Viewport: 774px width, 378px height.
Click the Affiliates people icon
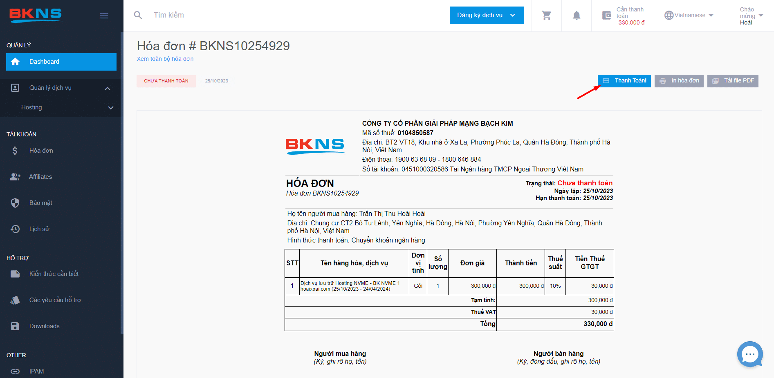pos(15,177)
